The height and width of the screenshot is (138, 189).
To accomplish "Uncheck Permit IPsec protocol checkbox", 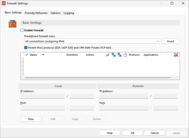I will (26, 48).
